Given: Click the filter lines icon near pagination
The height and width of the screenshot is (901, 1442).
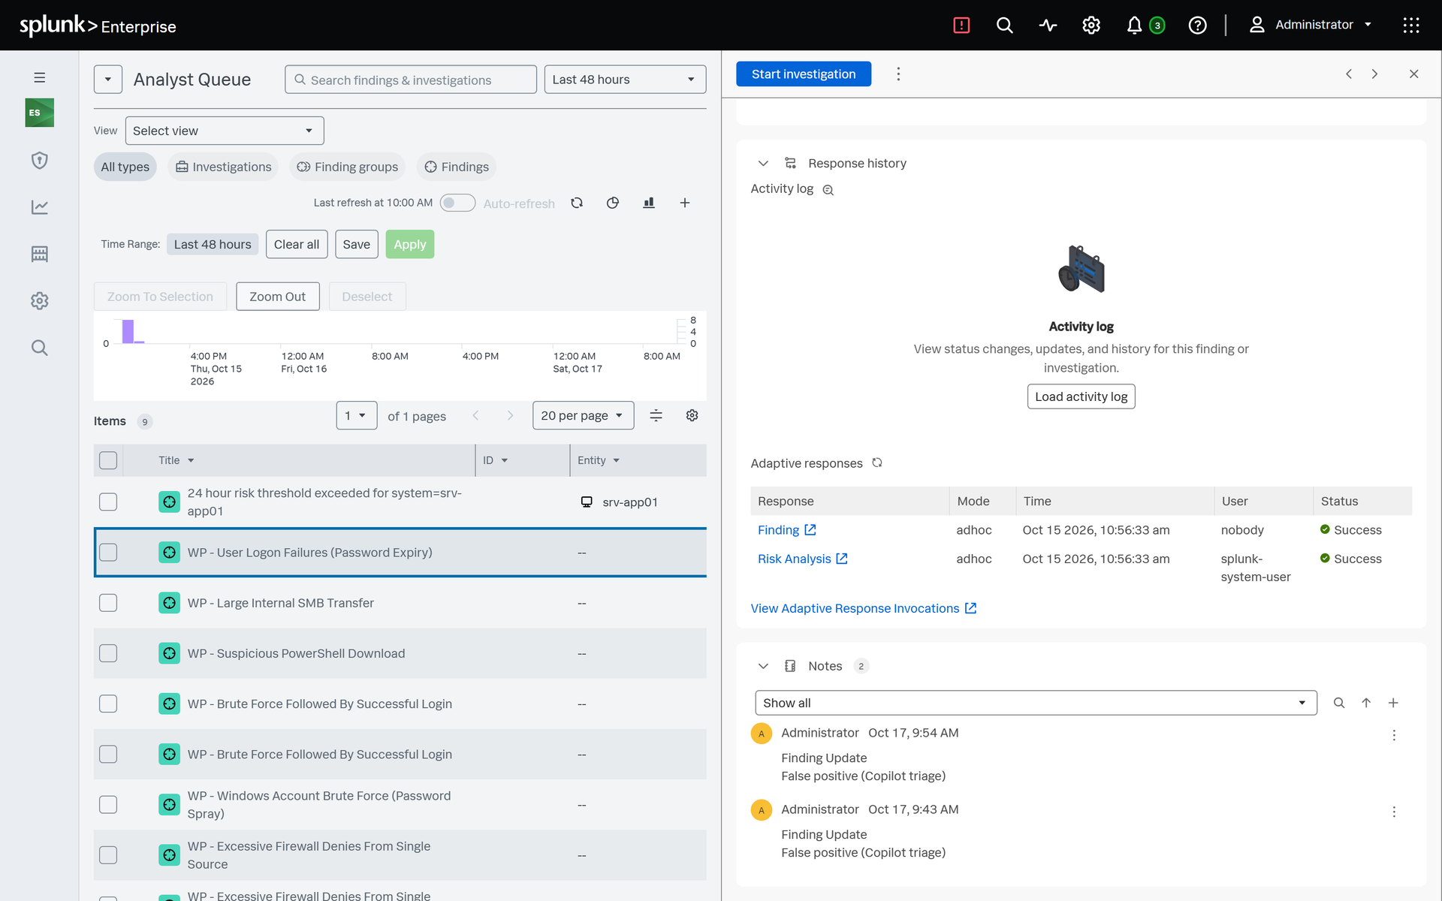Looking at the screenshot, I should click(656, 415).
